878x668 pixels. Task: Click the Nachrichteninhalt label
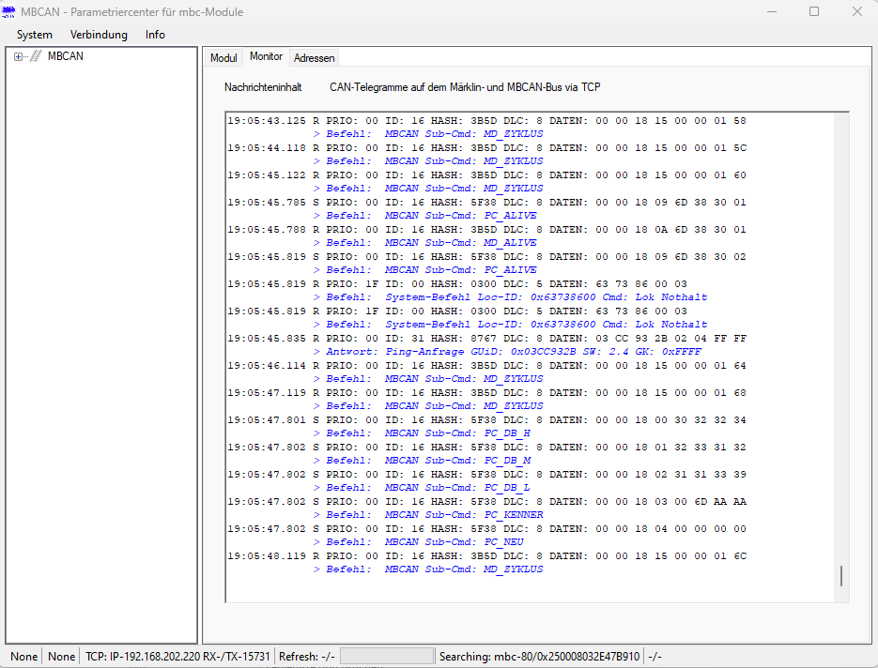click(x=263, y=87)
